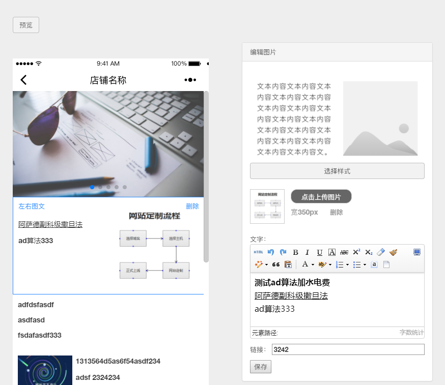Apply font color with the A icon
The image size is (445, 385).
tap(305, 264)
